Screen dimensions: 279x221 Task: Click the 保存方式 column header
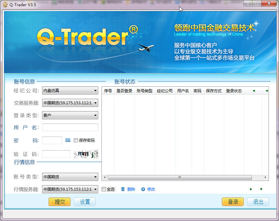pos(214,91)
